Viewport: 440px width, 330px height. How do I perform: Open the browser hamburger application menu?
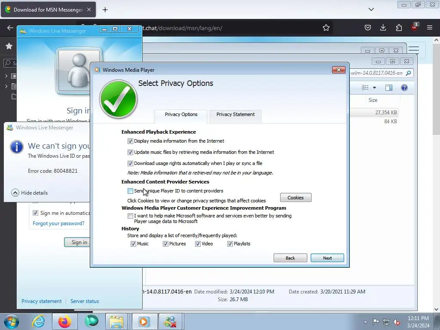tap(430, 27)
